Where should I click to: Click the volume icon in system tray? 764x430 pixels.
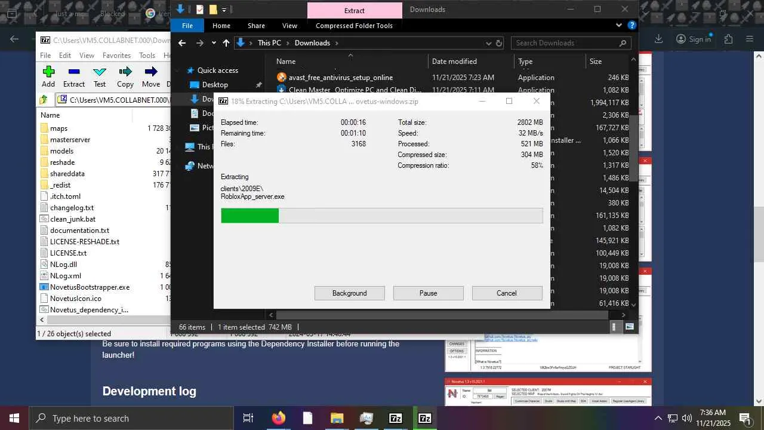pyautogui.click(x=687, y=418)
